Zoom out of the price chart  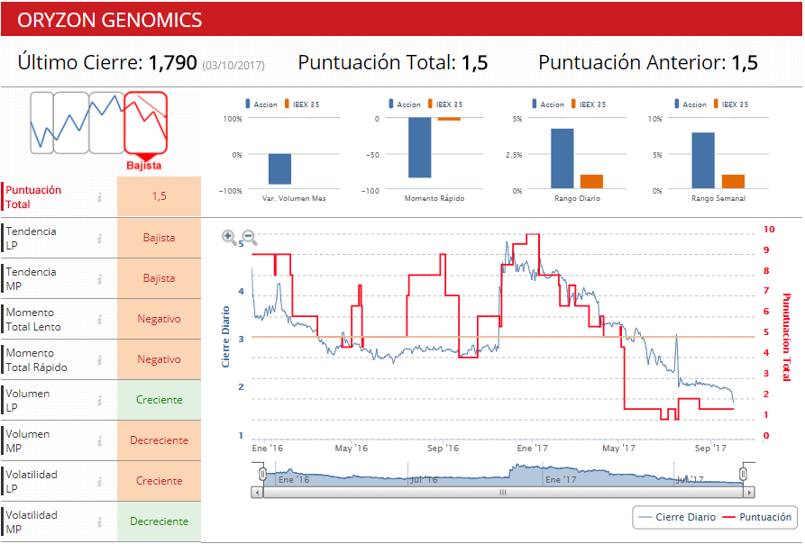[x=249, y=237]
